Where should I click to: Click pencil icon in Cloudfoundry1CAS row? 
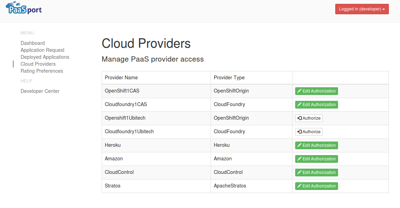(299, 104)
